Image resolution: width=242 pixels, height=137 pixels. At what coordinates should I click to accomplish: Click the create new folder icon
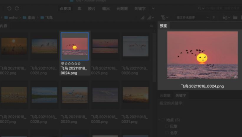(235, 18)
